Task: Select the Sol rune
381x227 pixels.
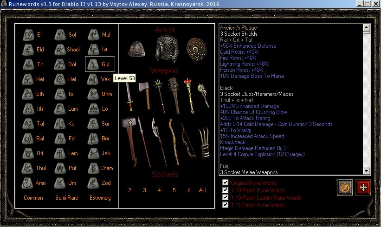Action: tap(60, 35)
